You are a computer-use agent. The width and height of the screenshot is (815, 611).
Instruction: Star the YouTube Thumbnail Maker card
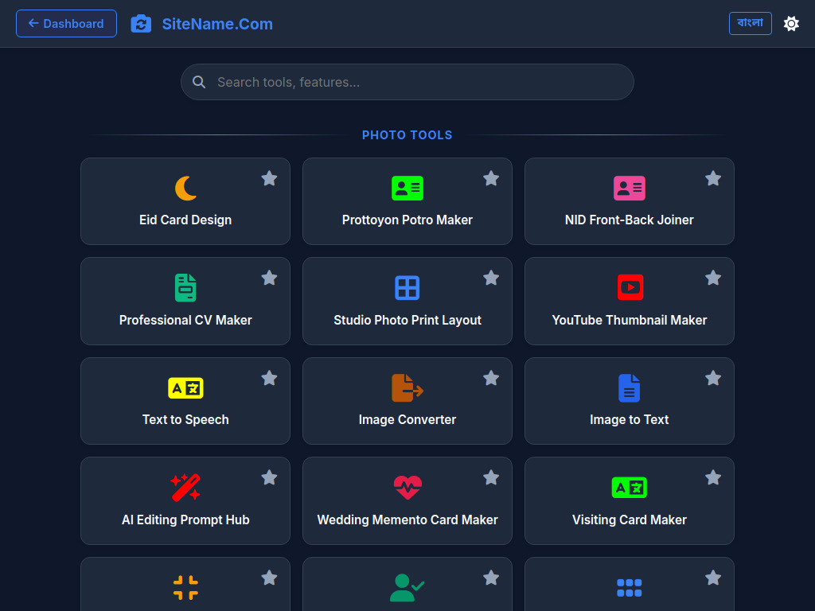tap(713, 278)
